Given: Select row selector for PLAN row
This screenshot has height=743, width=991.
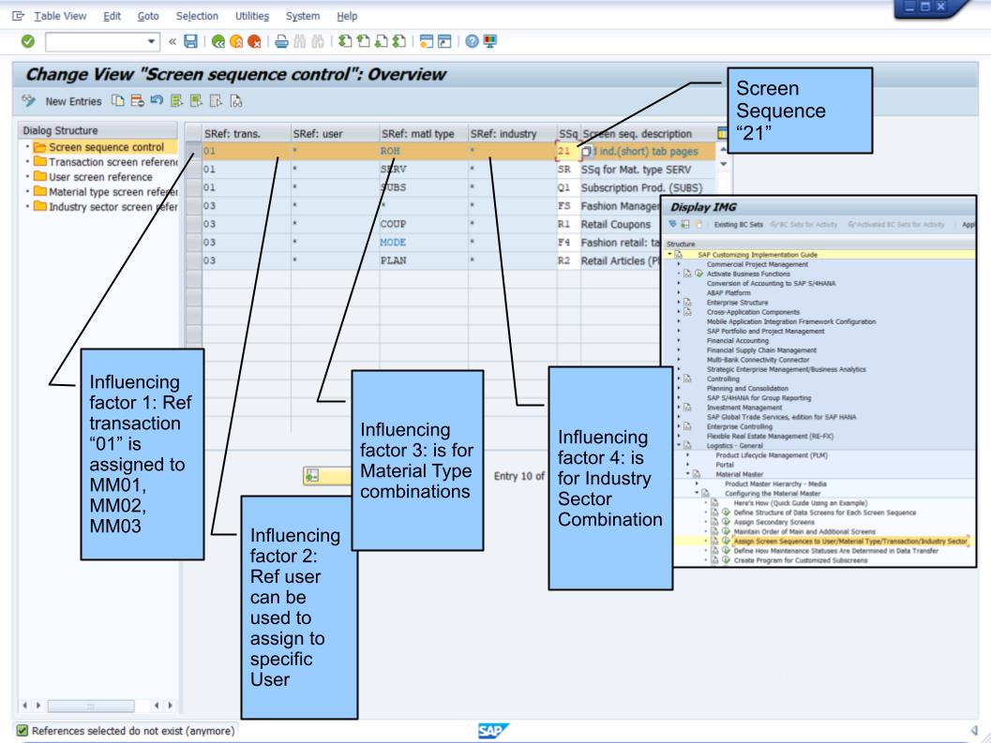Looking at the screenshot, I should coord(193,260).
